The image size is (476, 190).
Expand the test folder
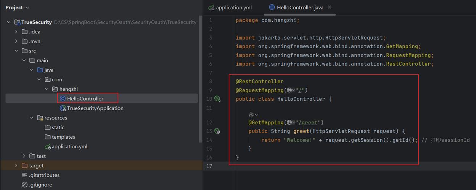[x=24, y=156]
